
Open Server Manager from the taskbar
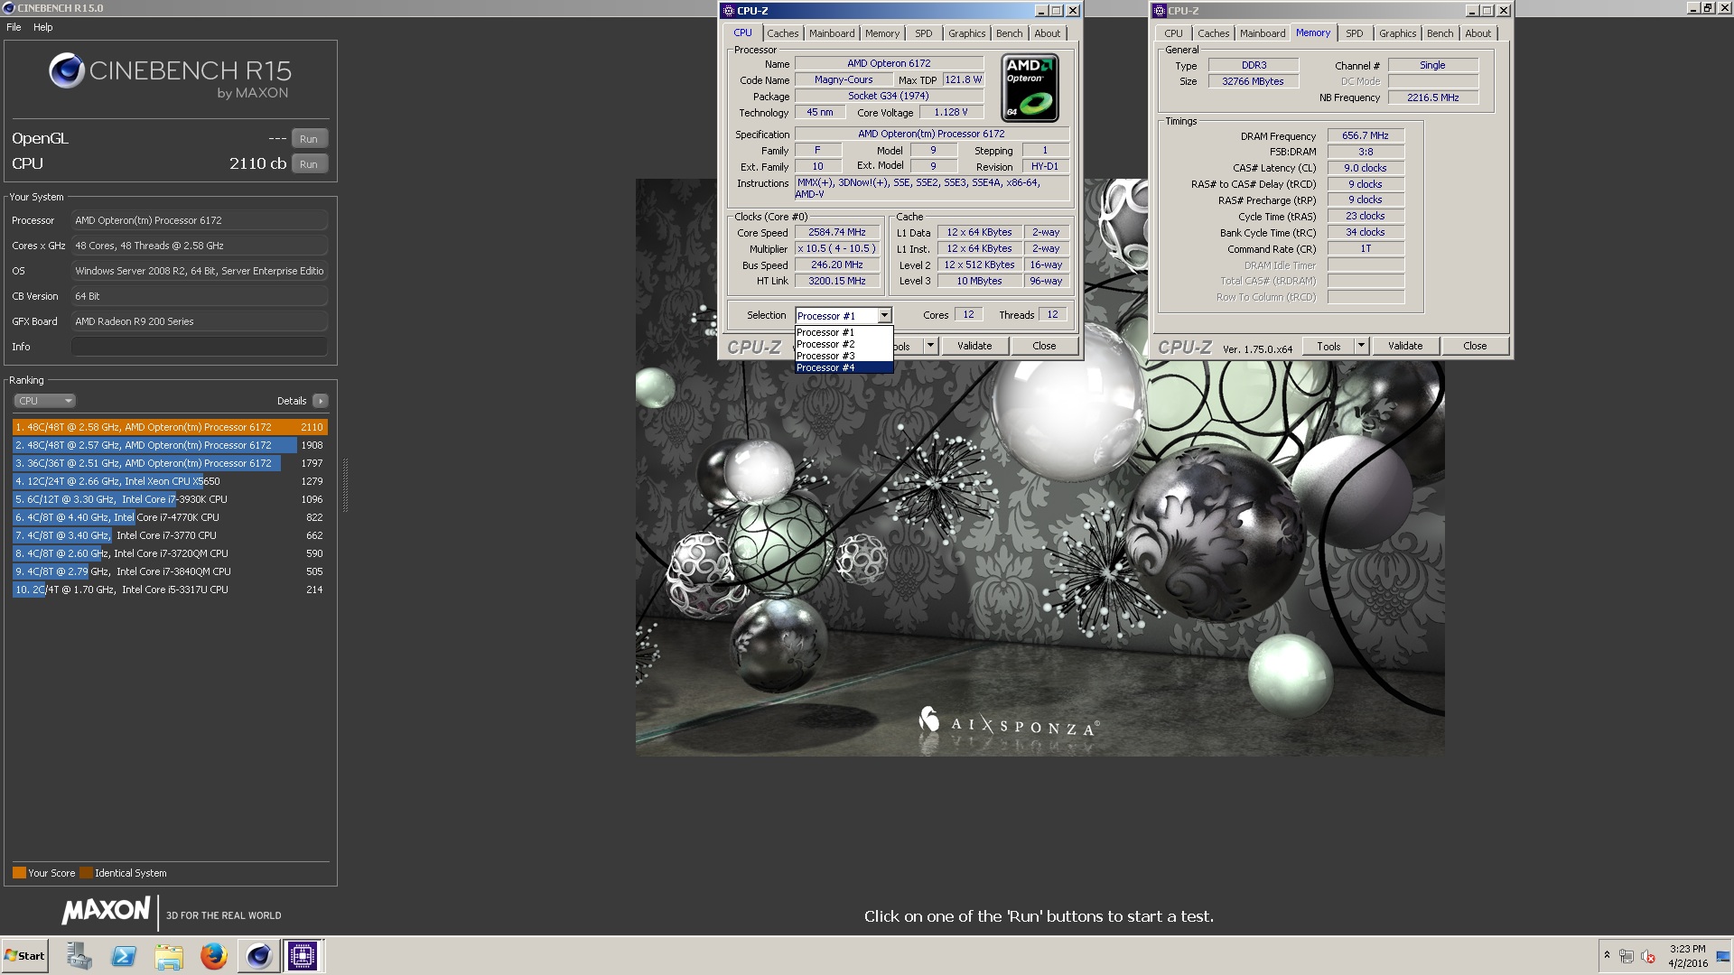(x=79, y=956)
